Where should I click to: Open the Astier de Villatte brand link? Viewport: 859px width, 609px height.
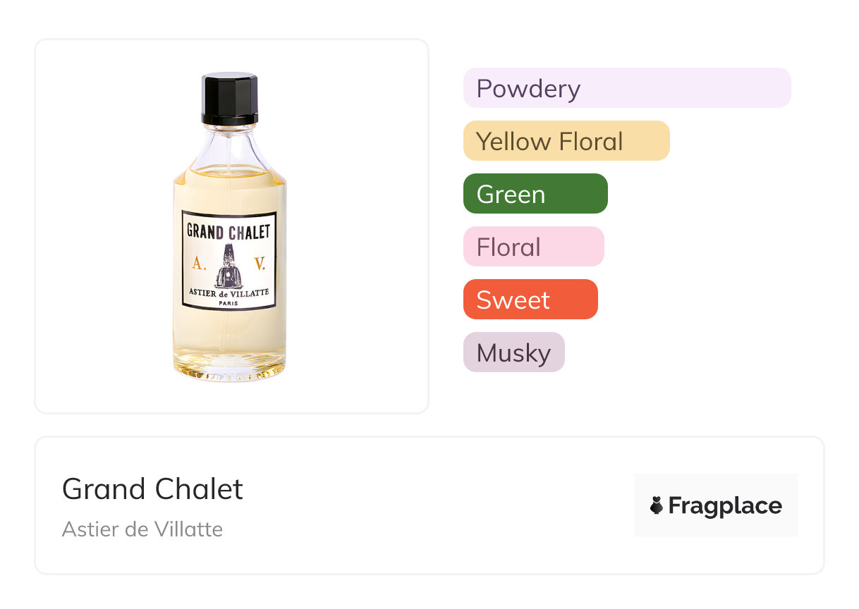pos(142,529)
